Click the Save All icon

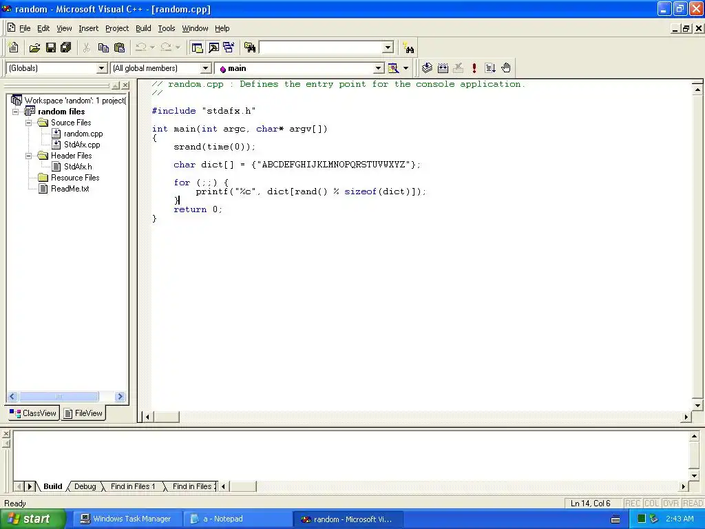[66, 48]
